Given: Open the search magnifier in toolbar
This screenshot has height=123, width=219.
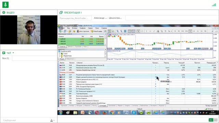Looking at the screenshot, I should (x=212, y=31).
